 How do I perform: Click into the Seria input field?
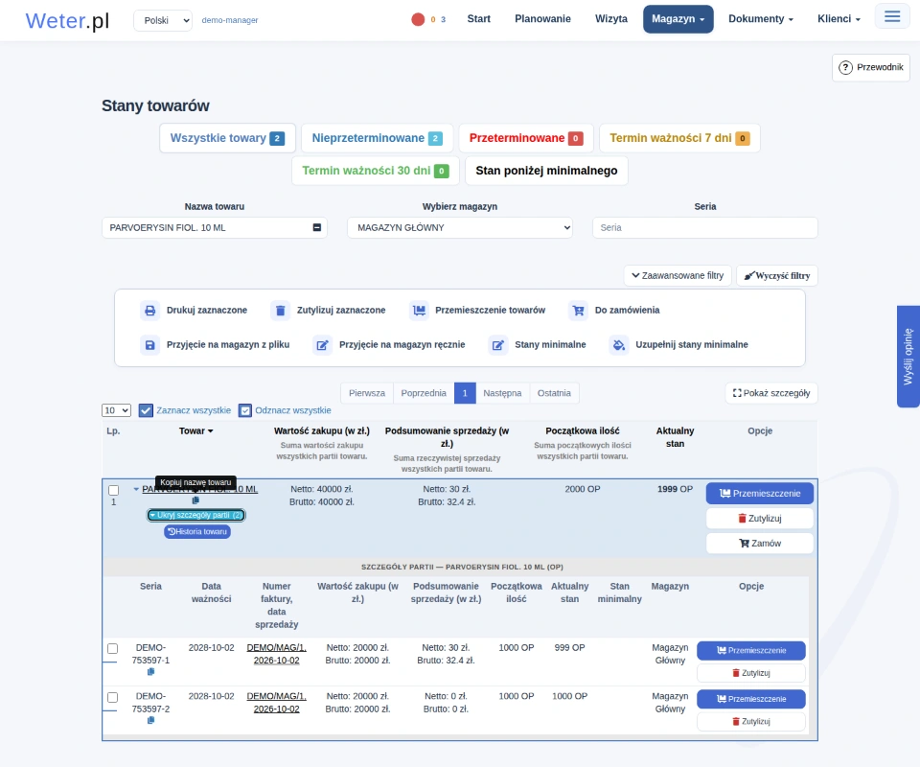coord(704,227)
